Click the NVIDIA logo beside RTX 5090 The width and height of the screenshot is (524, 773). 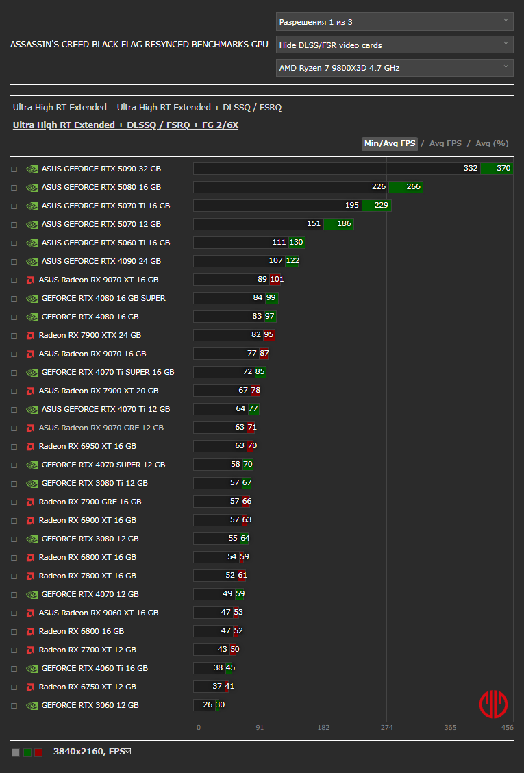(x=32, y=169)
